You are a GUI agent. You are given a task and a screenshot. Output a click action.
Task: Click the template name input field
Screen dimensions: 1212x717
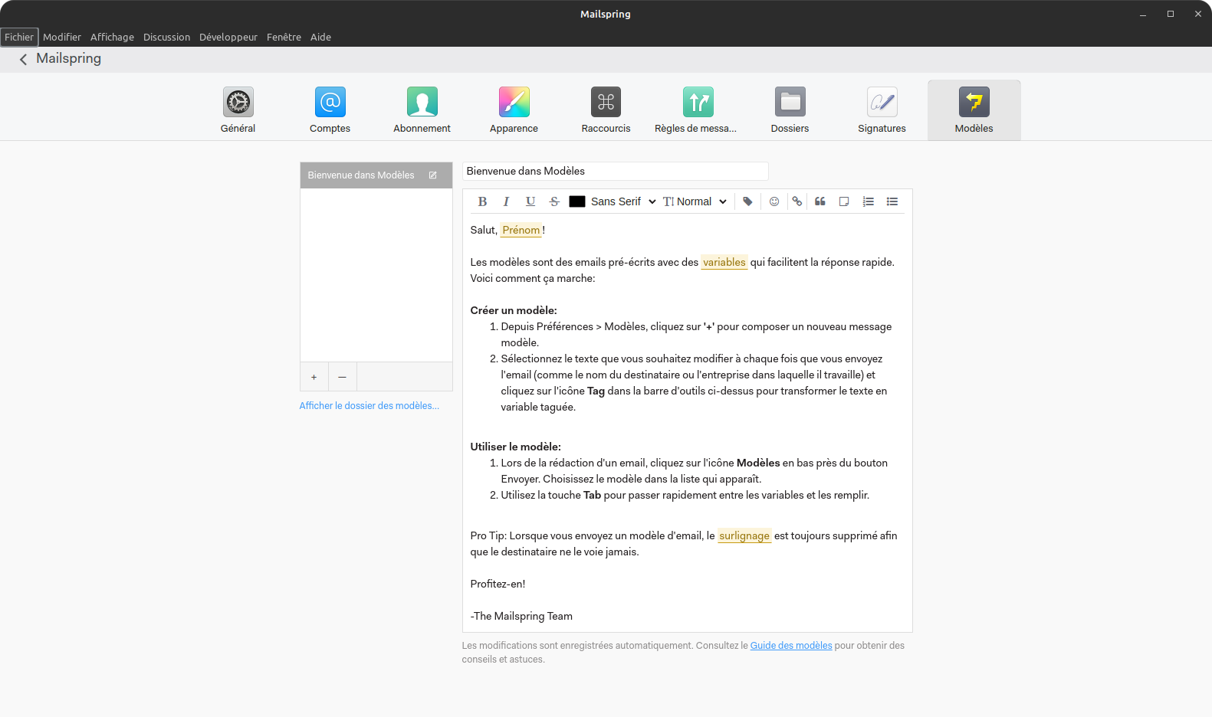615,171
